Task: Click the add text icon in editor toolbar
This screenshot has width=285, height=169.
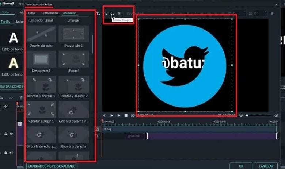Action: pyautogui.click(x=98, y=14)
